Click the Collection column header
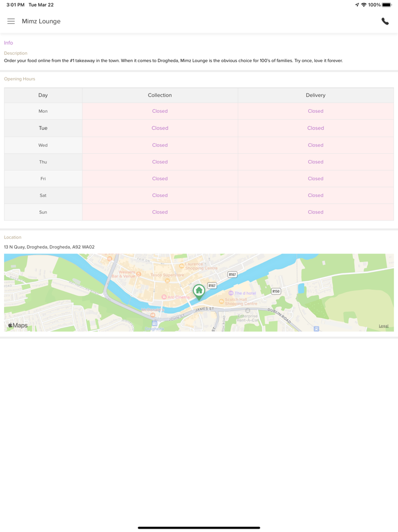The image size is (398, 532). pos(160,95)
